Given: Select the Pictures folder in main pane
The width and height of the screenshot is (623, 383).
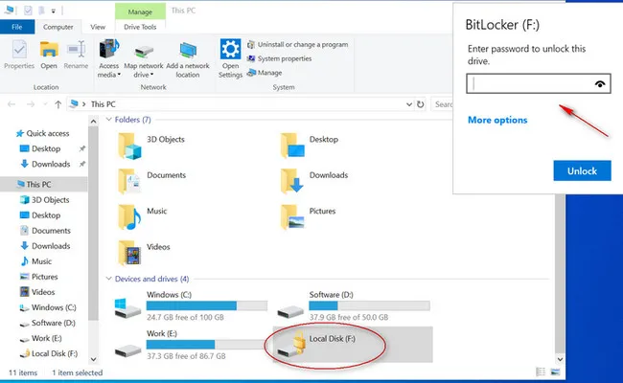Looking at the screenshot, I should (x=308, y=217).
